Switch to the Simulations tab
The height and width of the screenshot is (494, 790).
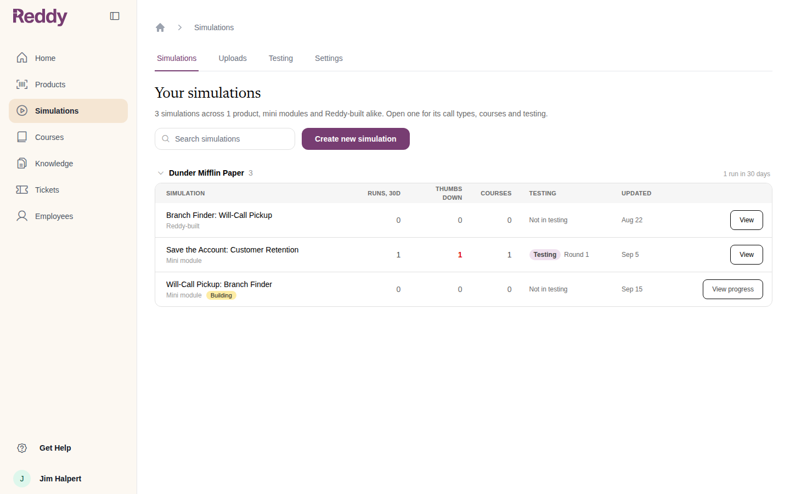[177, 58]
